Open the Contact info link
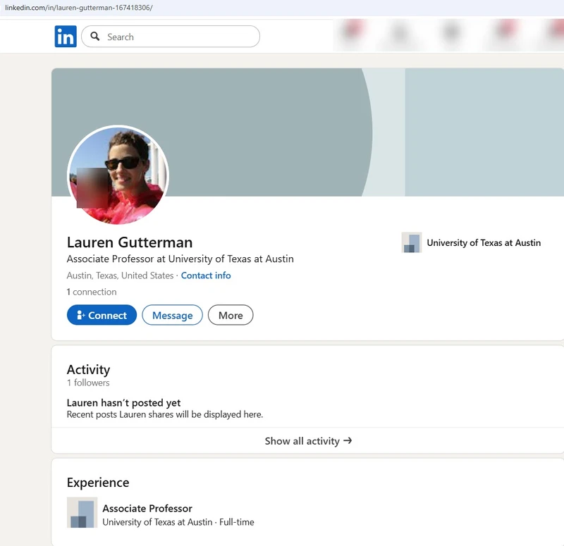The image size is (564, 546). (x=206, y=275)
